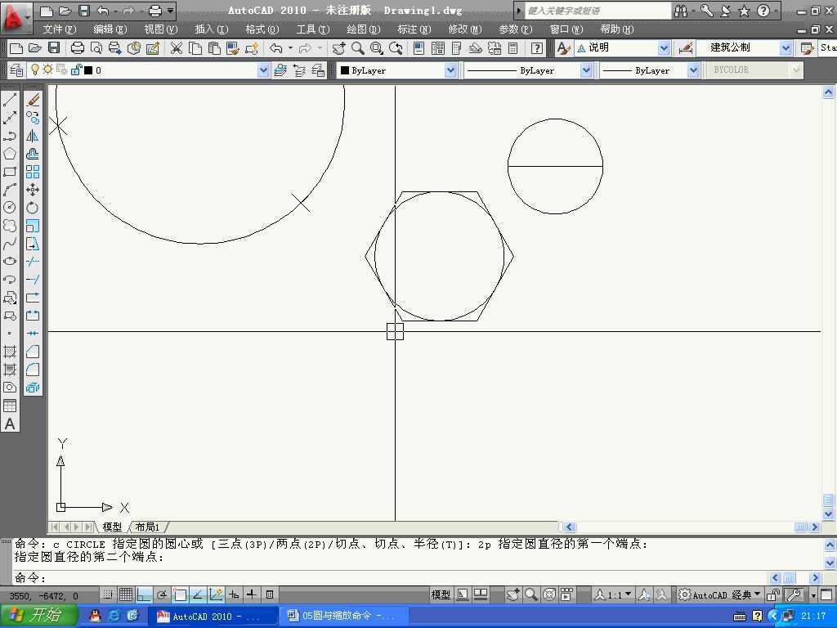
Task: Click the Plot printer icon
Action: [x=78, y=48]
